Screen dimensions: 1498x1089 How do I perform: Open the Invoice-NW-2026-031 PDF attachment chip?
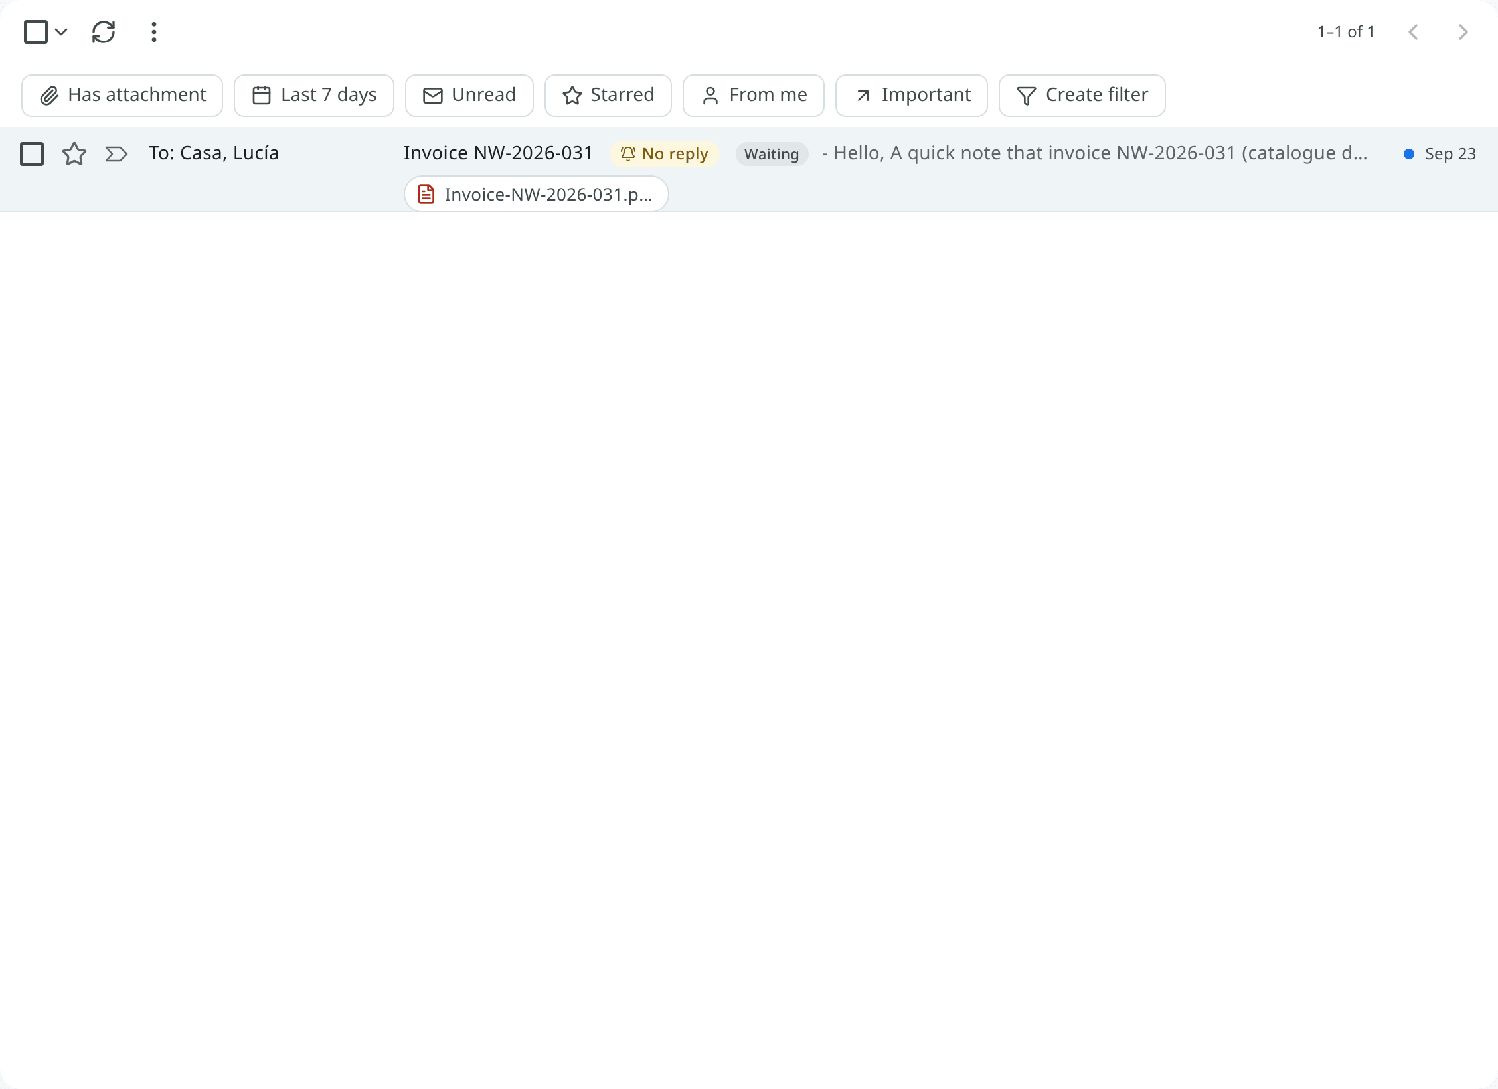pyautogui.click(x=537, y=195)
